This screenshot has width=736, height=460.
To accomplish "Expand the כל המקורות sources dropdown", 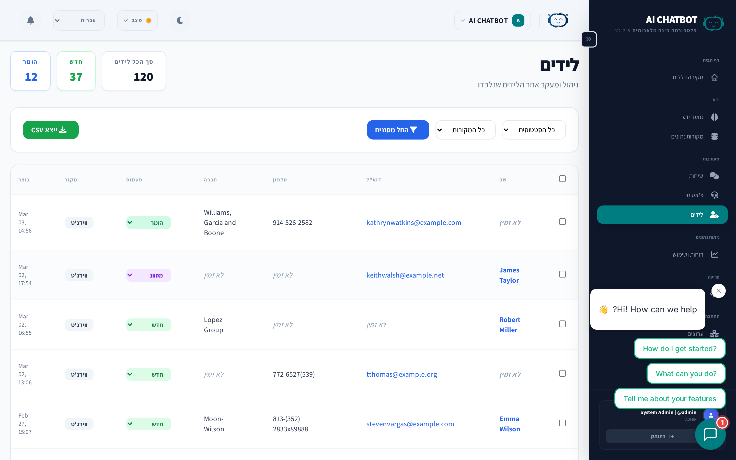I will click(x=465, y=130).
